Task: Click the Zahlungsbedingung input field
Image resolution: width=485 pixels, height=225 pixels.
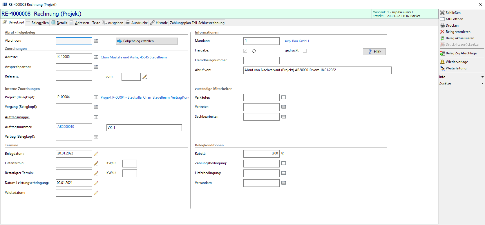Action: click(x=261, y=163)
